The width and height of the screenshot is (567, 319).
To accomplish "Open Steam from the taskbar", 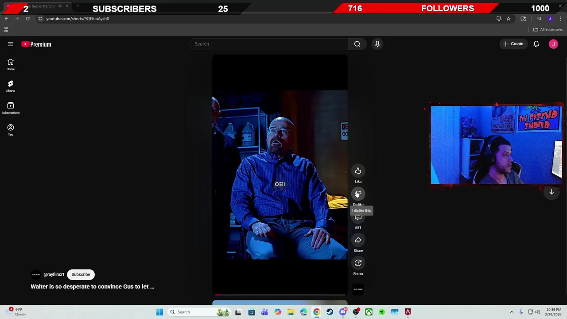I will point(330,312).
